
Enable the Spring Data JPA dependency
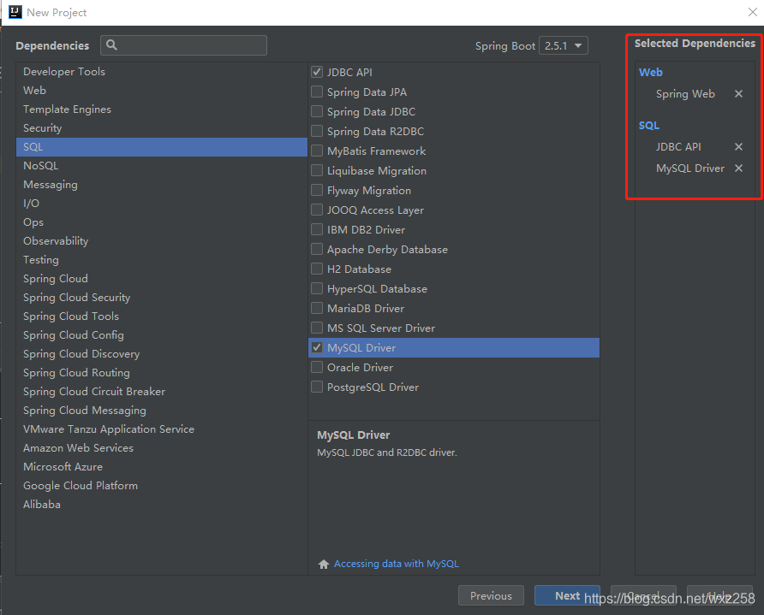pyautogui.click(x=316, y=92)
